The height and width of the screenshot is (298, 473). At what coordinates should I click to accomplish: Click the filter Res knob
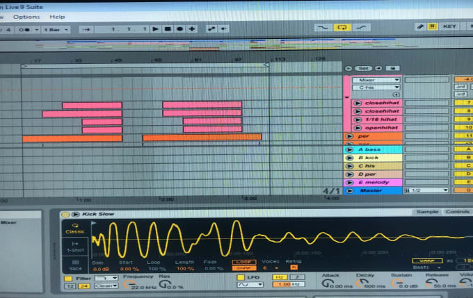tap(164, 284)
